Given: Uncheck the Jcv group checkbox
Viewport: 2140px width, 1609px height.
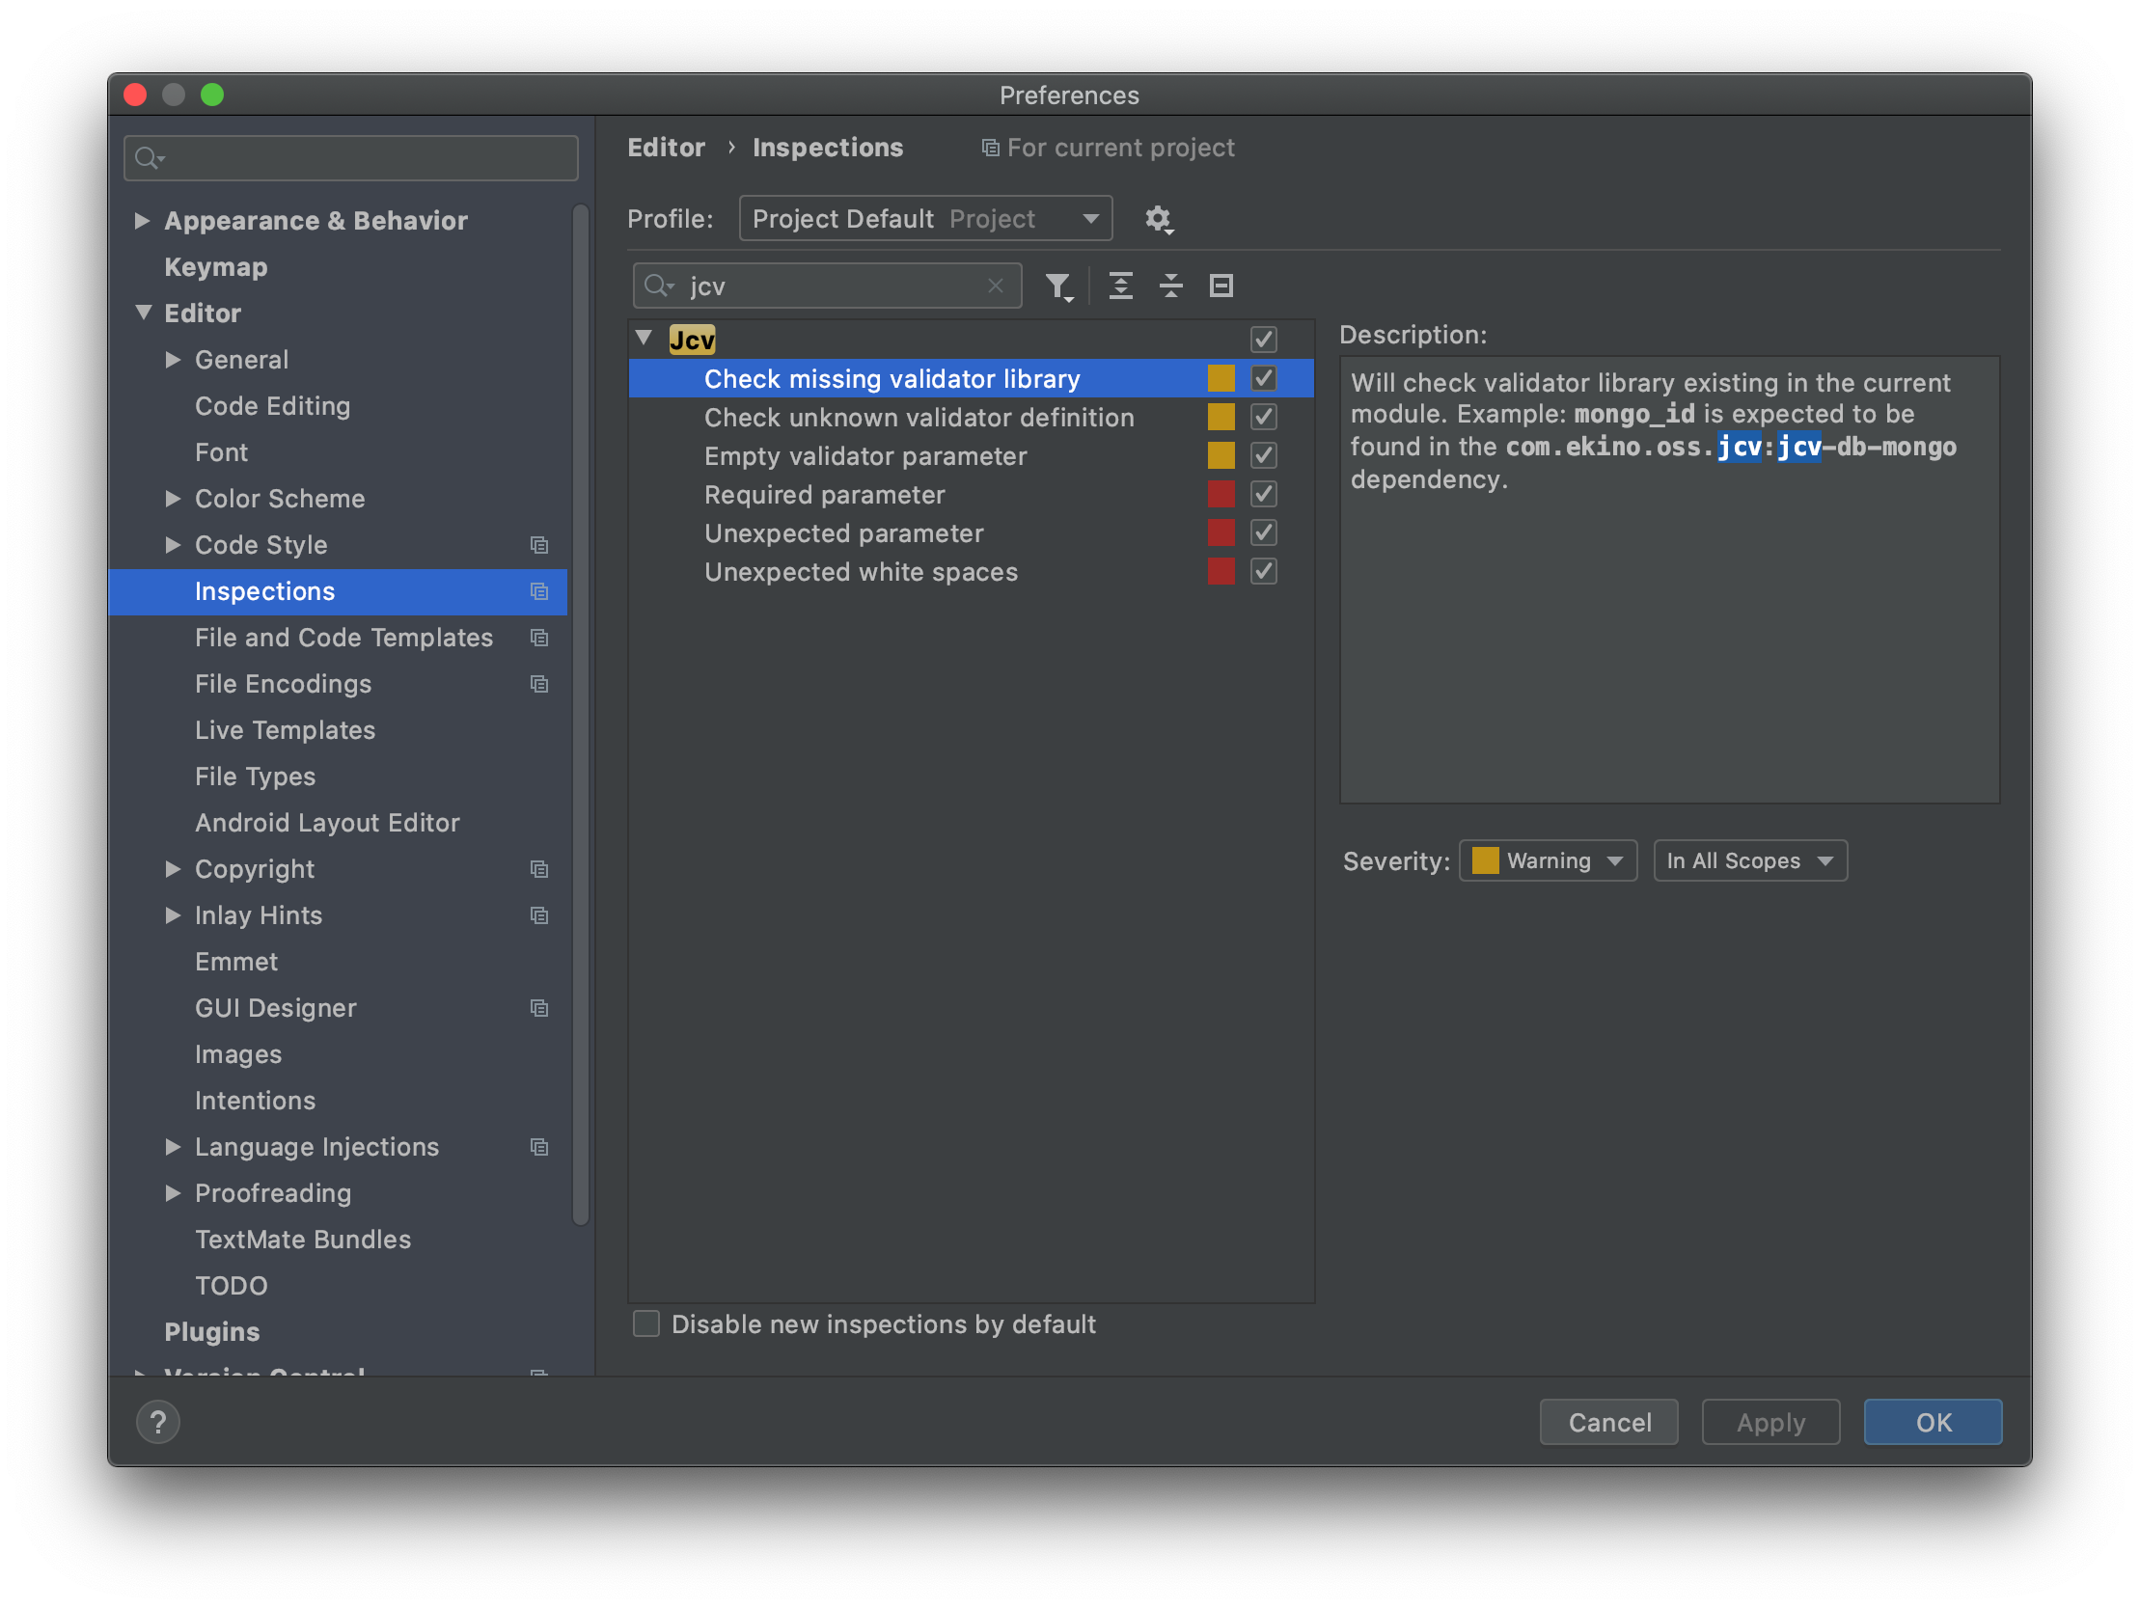Looking at the screenshot, I should pos(1263,339).
